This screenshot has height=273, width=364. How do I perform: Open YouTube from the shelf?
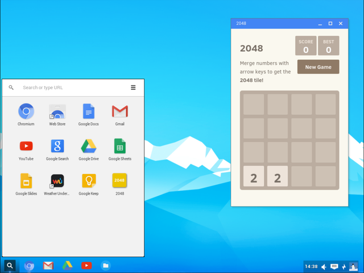click(86, 266)
